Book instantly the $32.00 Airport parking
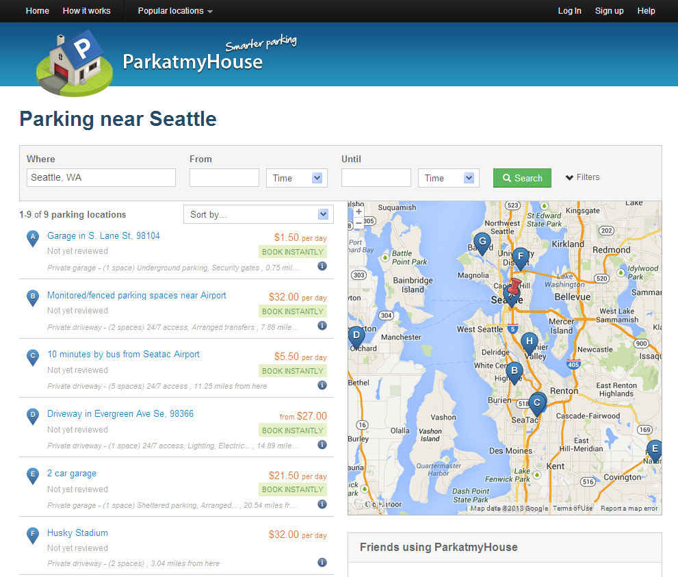Screen dimensions: 678x577 [x=293, y=311]
